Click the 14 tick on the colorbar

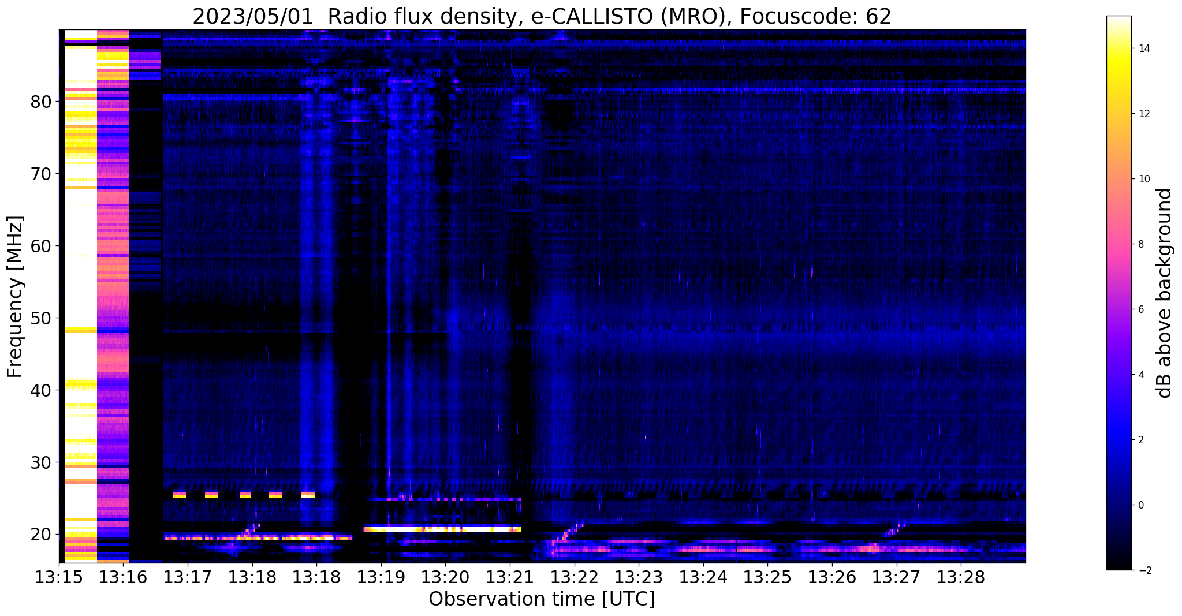(x=1143, y=48)
